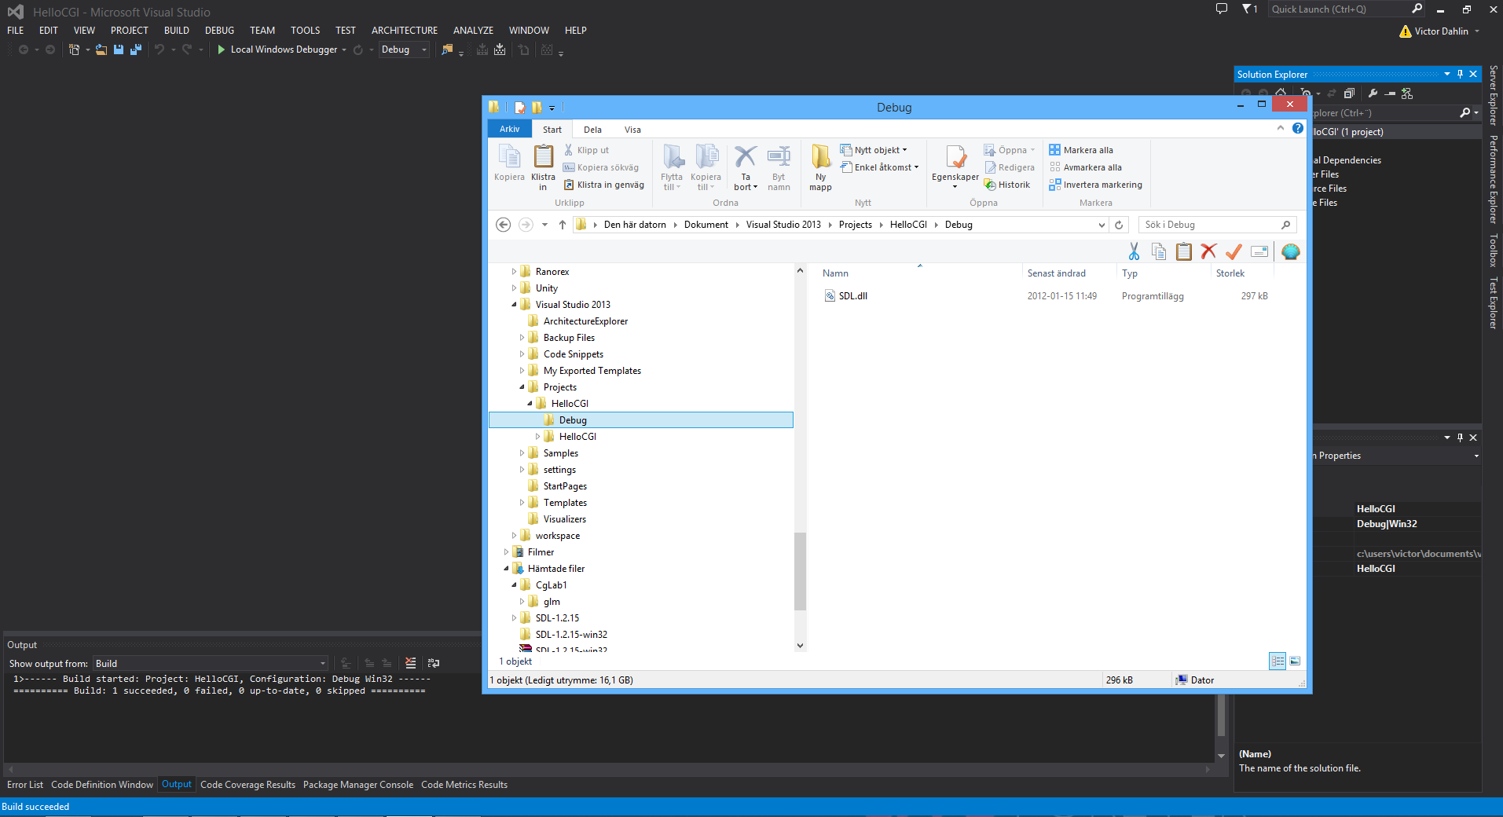
Task: Click Markera alla in ribbon
Action: [1081, 150]
